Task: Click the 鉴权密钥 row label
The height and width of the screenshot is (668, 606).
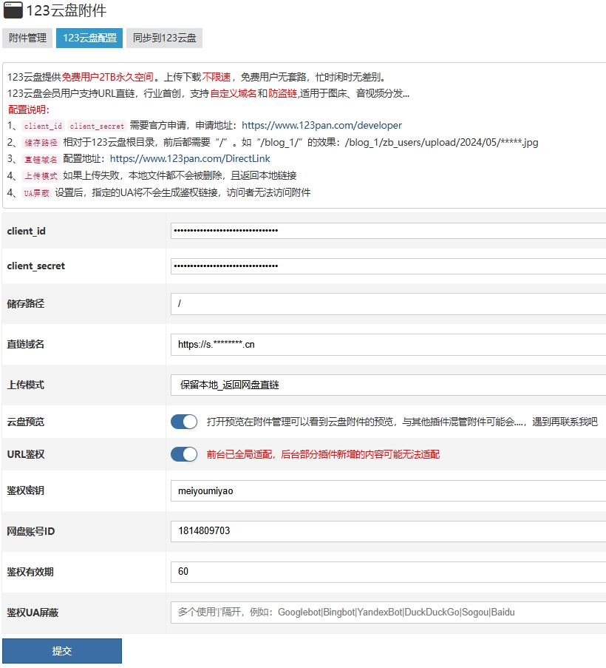Action: pyautogui.click(x=26, y=490)
